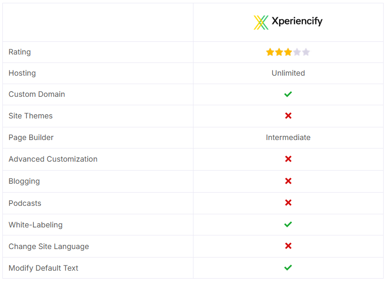Click the red X for Site Themes
Screen dimensions: 386x281
[288, 116]
